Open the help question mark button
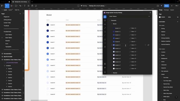Viewport: 180px width, 101px height. [176, 97]
